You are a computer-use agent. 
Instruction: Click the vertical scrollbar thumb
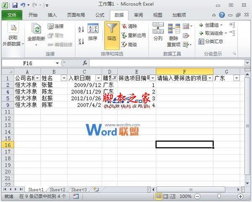[x=247, y=126]
